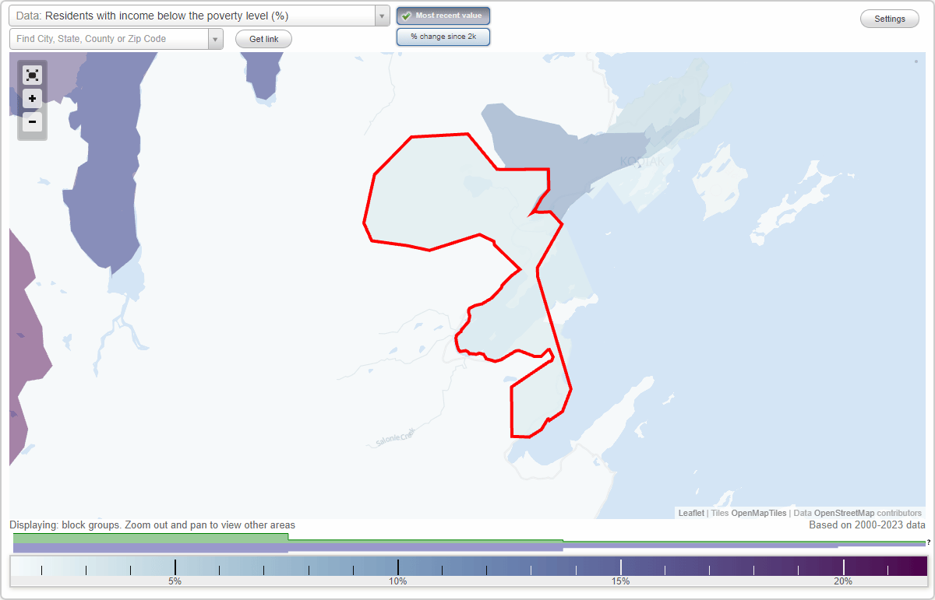This screenshot has width=935, height=600.
Task: Expand the city search dropdown arrow
Action: pos(216,39)
